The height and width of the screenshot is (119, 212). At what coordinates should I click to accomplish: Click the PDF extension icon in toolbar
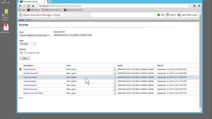[194, 6]
